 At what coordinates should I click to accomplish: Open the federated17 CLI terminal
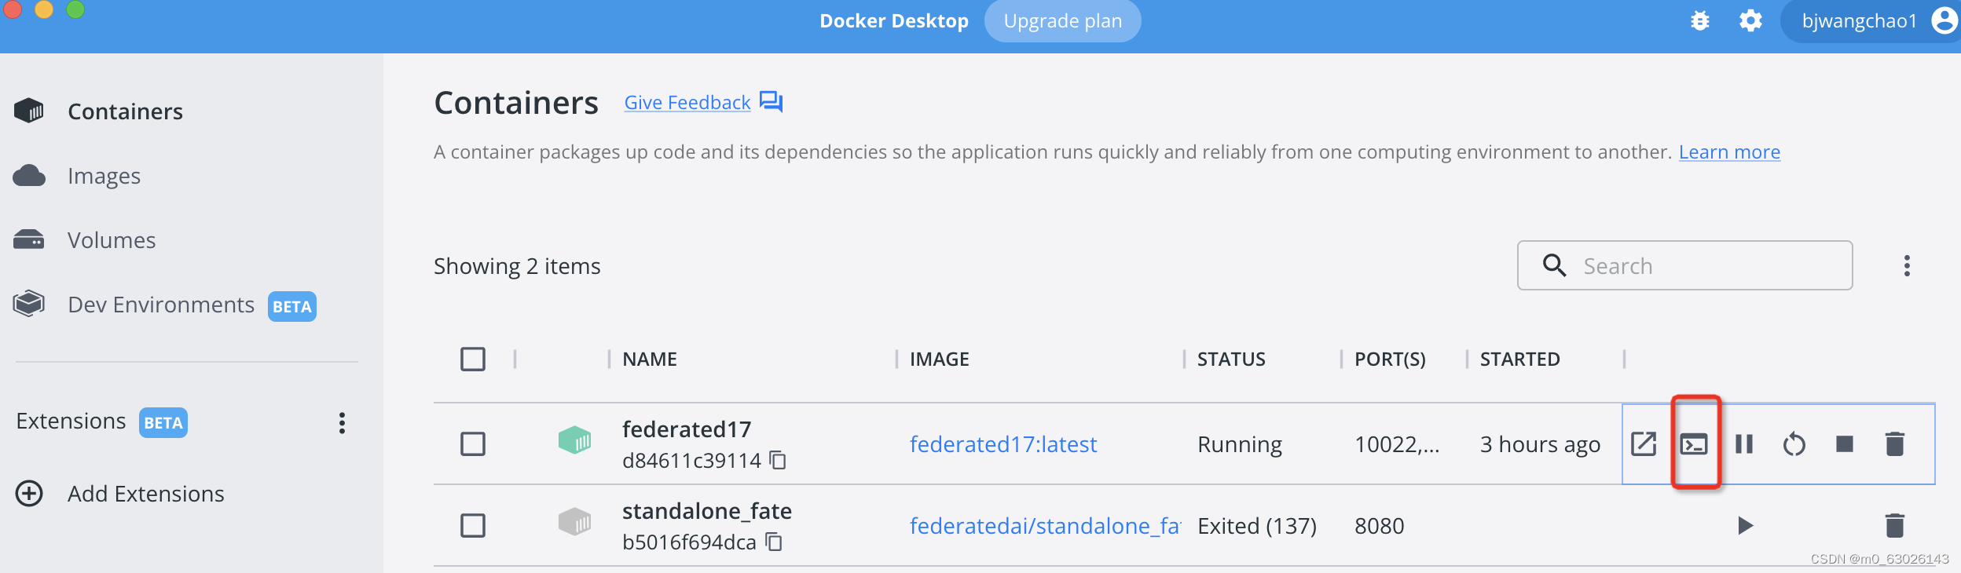coord(1694,444)
